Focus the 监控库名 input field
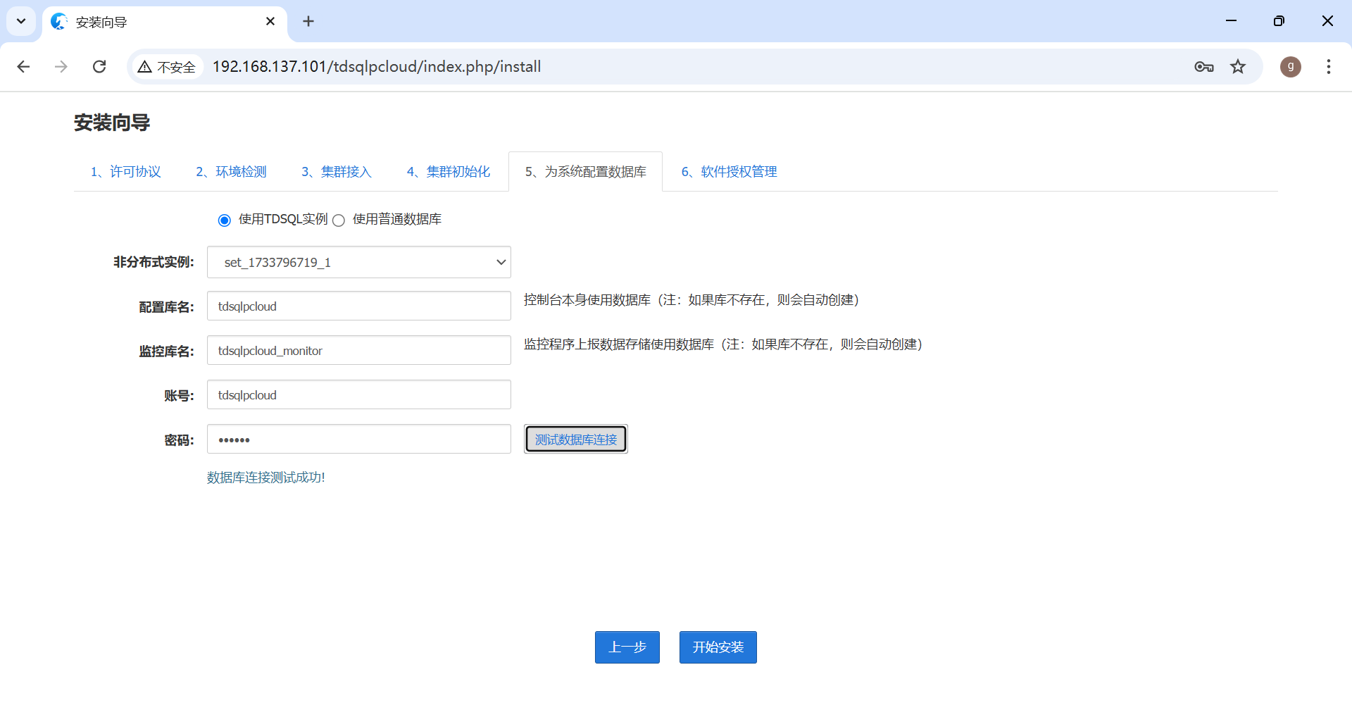The width and height of the screenshot is (1352, 710). point(359,351)
